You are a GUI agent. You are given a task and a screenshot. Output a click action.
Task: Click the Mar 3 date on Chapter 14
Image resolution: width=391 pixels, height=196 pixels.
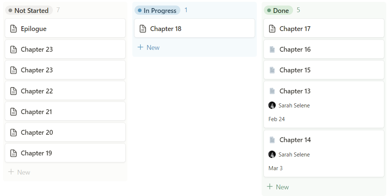[x=275, y=168]
